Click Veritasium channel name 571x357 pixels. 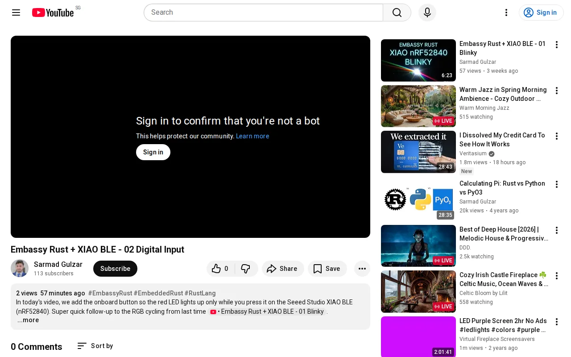pyautogui.click(x=473, y=154)
